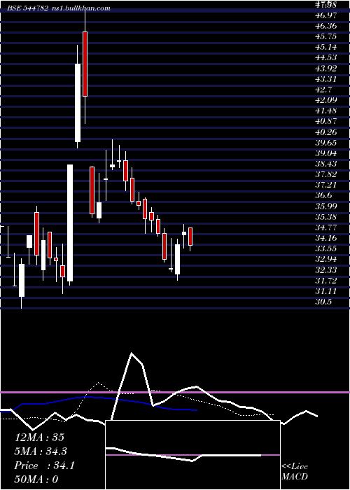Click the MACD inset chart box
This screenshot has height=490, width=350.
[192, 455]
